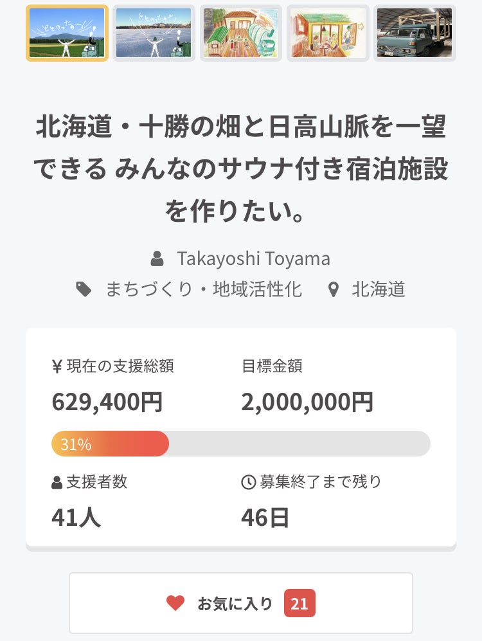Click the 2,000,000円 goal amount
This screenshot has height=641, width=482.
click(x=307, y=402)
